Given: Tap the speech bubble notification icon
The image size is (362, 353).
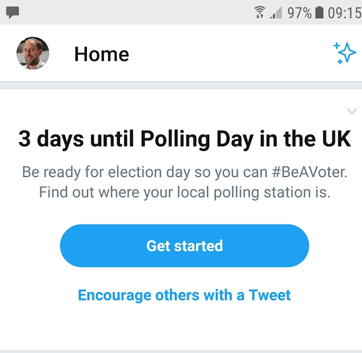Looking at the screenshot, I should click(12, 11).
